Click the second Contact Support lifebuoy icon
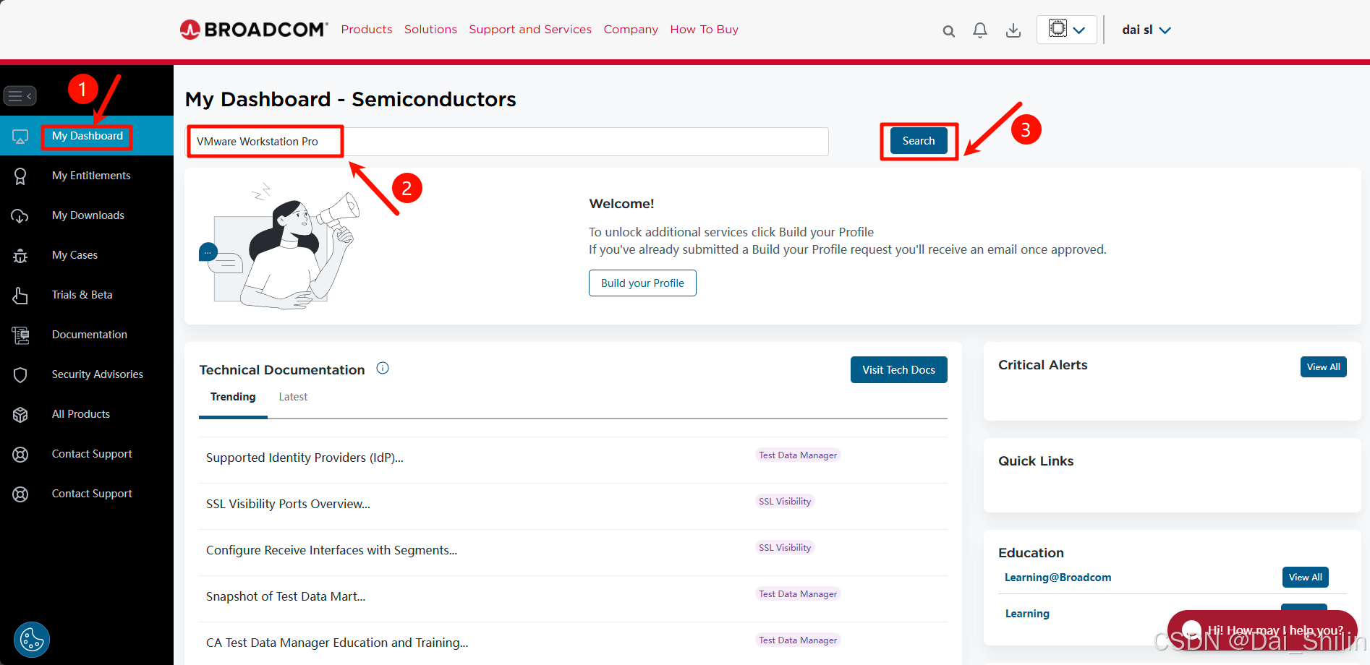The image size is (1370, 665). point(20,494)
